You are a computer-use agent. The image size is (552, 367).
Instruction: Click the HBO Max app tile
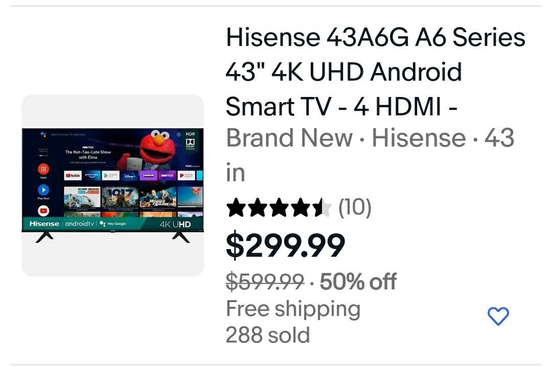click(x=167, y=175)
